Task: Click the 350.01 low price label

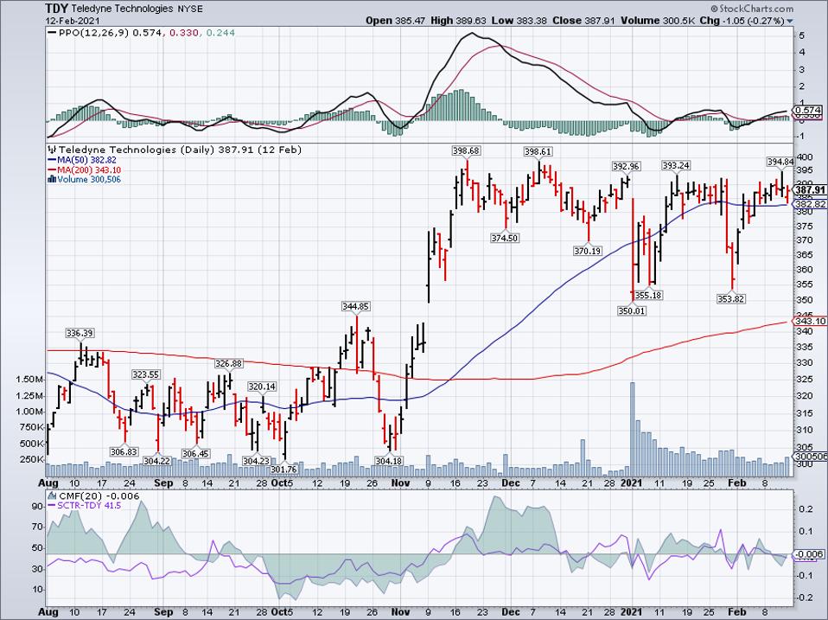Action: pos(631,310)
